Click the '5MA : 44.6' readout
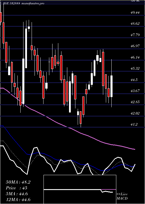The width and height of the screenshot is (145, 204). [17, 194]
